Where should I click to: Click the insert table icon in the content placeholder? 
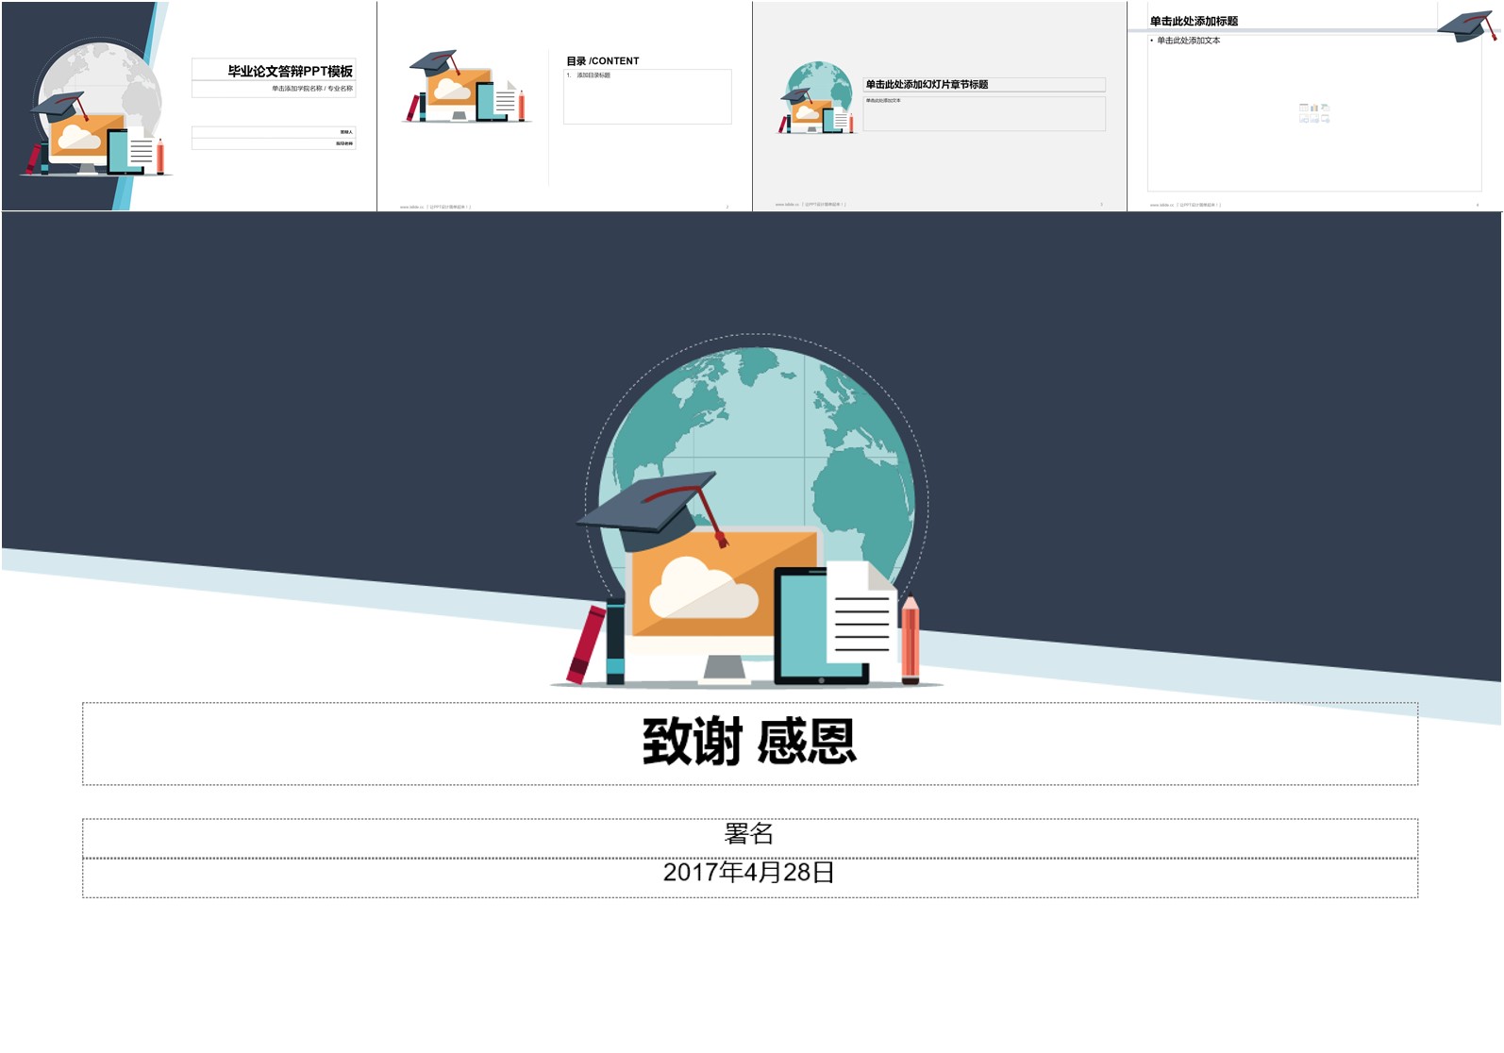click(1304, 108)
